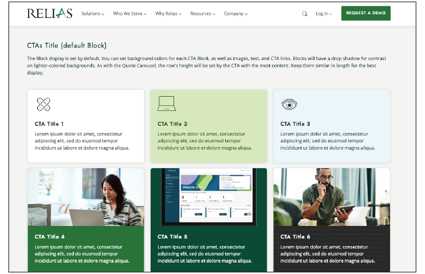Click the Request a Demo button
Viewport: 425px width, 274px height.
(365, 13)
